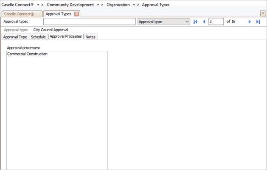Select the Approval Processes tab
267x170 pixels.
(x=65, y=37)
